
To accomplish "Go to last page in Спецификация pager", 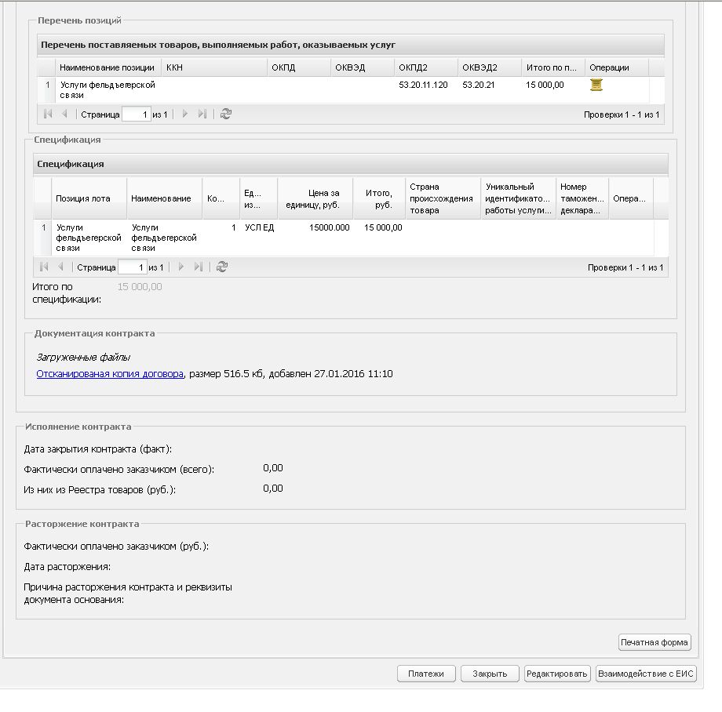I will 199,267.
